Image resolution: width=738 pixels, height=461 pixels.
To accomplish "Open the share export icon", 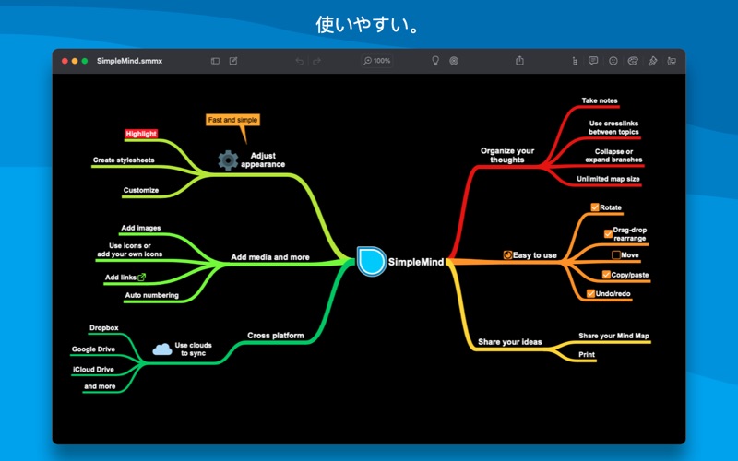I will (519, 60).
